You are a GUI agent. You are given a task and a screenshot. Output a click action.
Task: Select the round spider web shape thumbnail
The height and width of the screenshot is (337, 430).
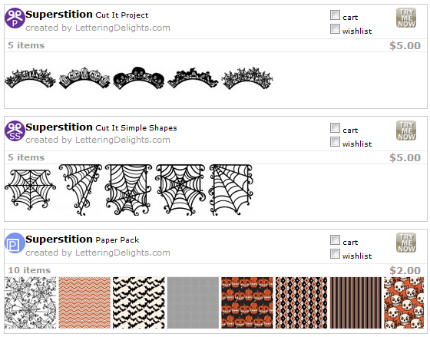click(x=30, y=190)
